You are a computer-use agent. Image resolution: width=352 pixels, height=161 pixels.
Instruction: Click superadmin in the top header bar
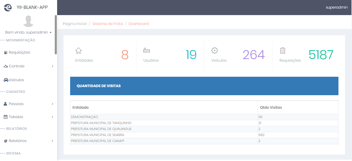(x=337, y=7)
